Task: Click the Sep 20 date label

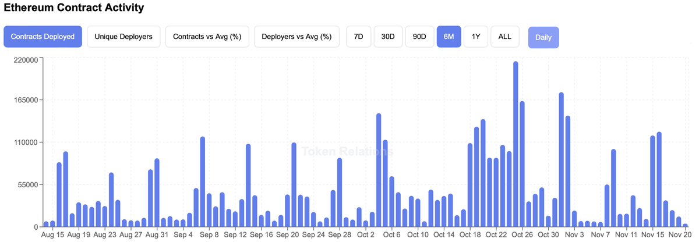Action: pyautogui.click(x=287, y=235)
